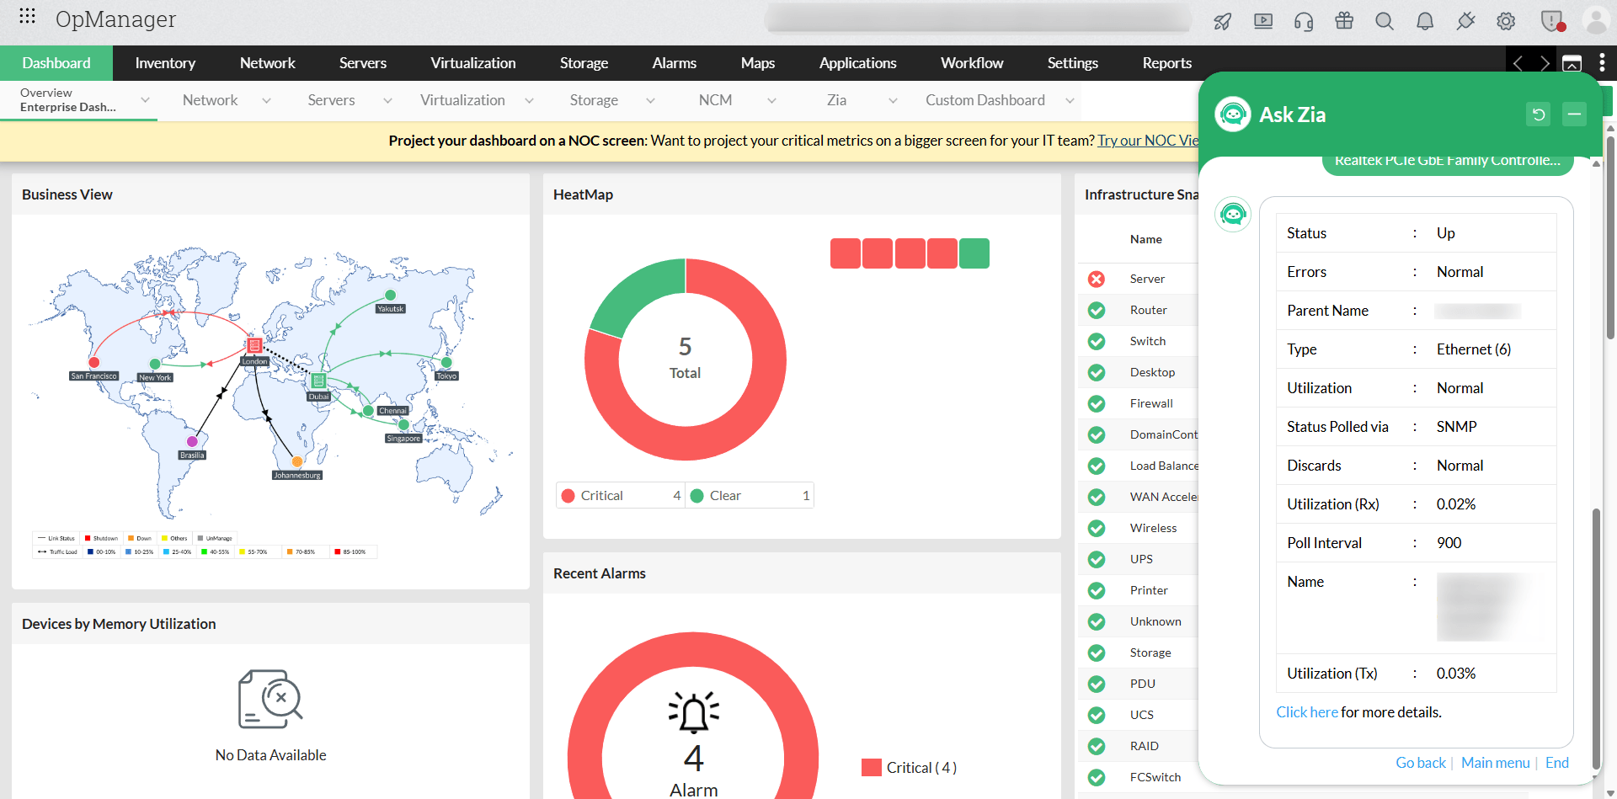
Task: Click Main menu in Ask Zia
Action: (1496, 763)
